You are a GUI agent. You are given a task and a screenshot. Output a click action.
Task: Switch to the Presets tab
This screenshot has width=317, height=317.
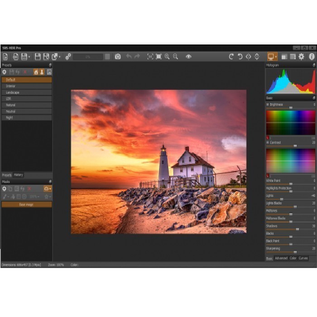(7, 175)
